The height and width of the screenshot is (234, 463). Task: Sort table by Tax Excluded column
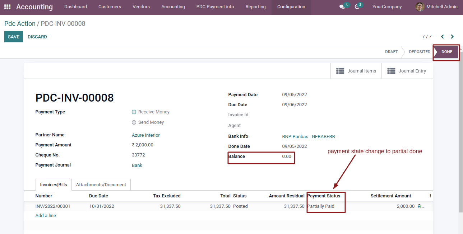point(167,196)
